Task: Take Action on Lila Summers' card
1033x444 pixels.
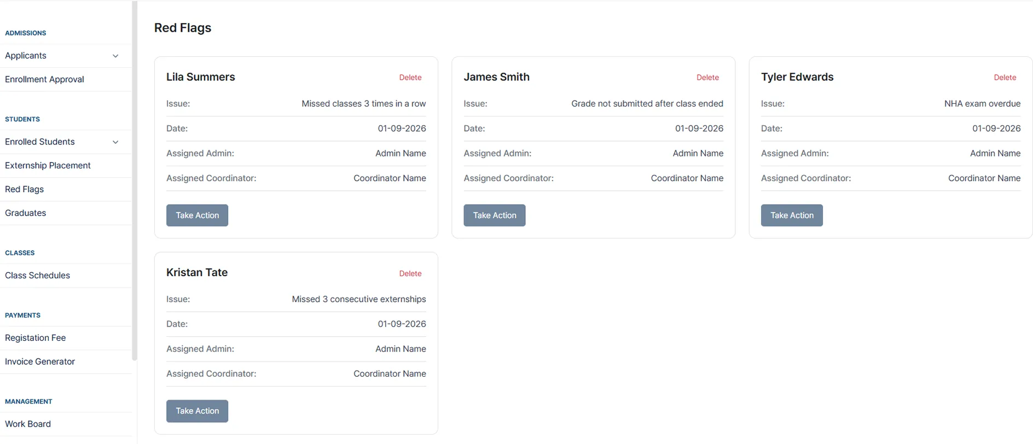Action: (197, 215)
